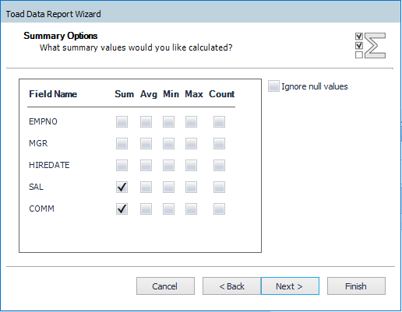Check Sum for HIREDATE field
Viewport: 402px width, 312px height.
coord(122,165)
